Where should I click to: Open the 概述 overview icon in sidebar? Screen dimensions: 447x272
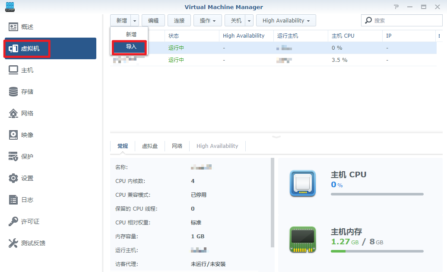point(13,27)
